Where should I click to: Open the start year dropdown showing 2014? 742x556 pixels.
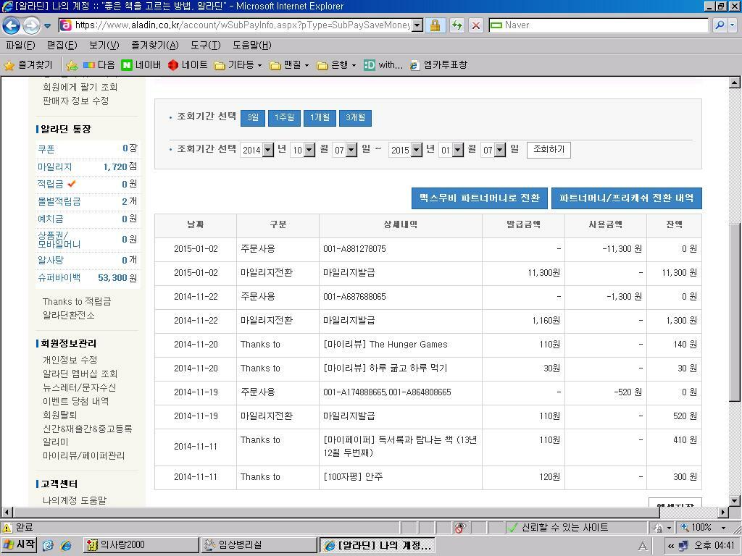(x=257, y=150)
